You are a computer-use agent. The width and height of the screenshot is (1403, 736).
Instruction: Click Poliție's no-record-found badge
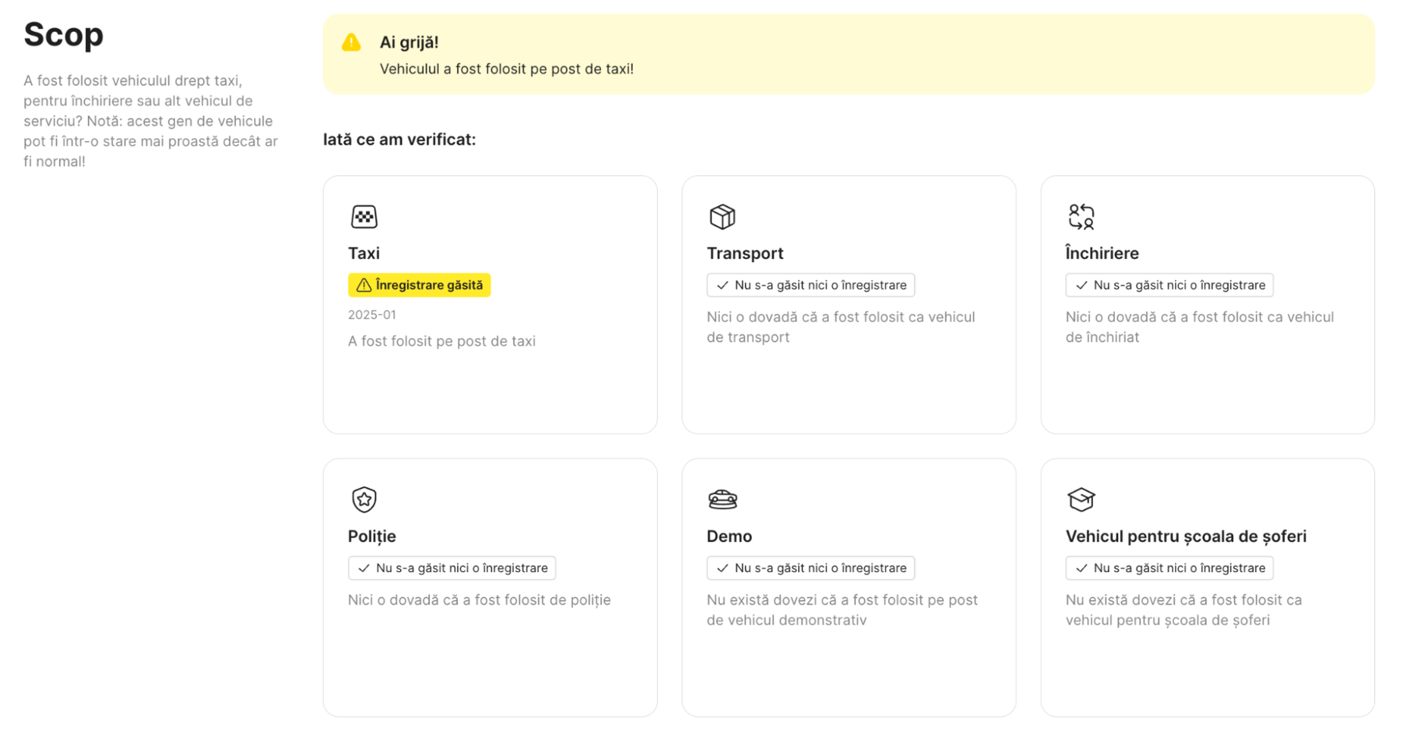pos(452,568)
